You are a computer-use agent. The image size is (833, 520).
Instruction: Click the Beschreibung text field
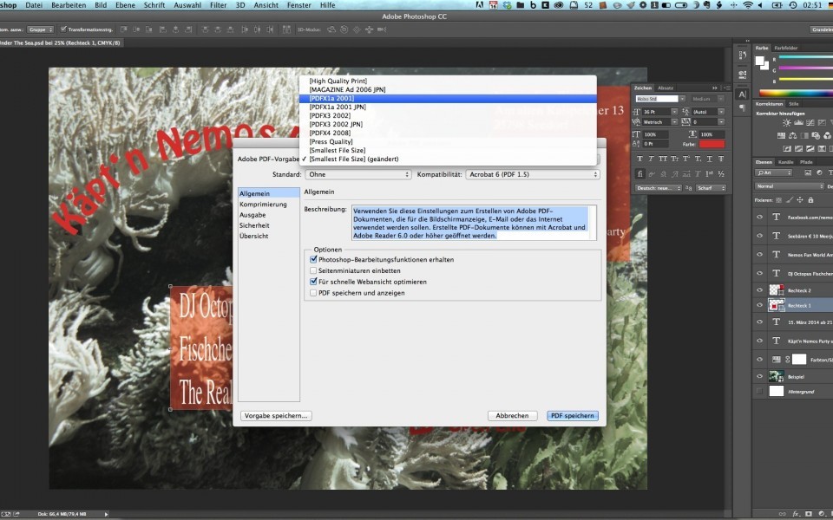point(474,223)
